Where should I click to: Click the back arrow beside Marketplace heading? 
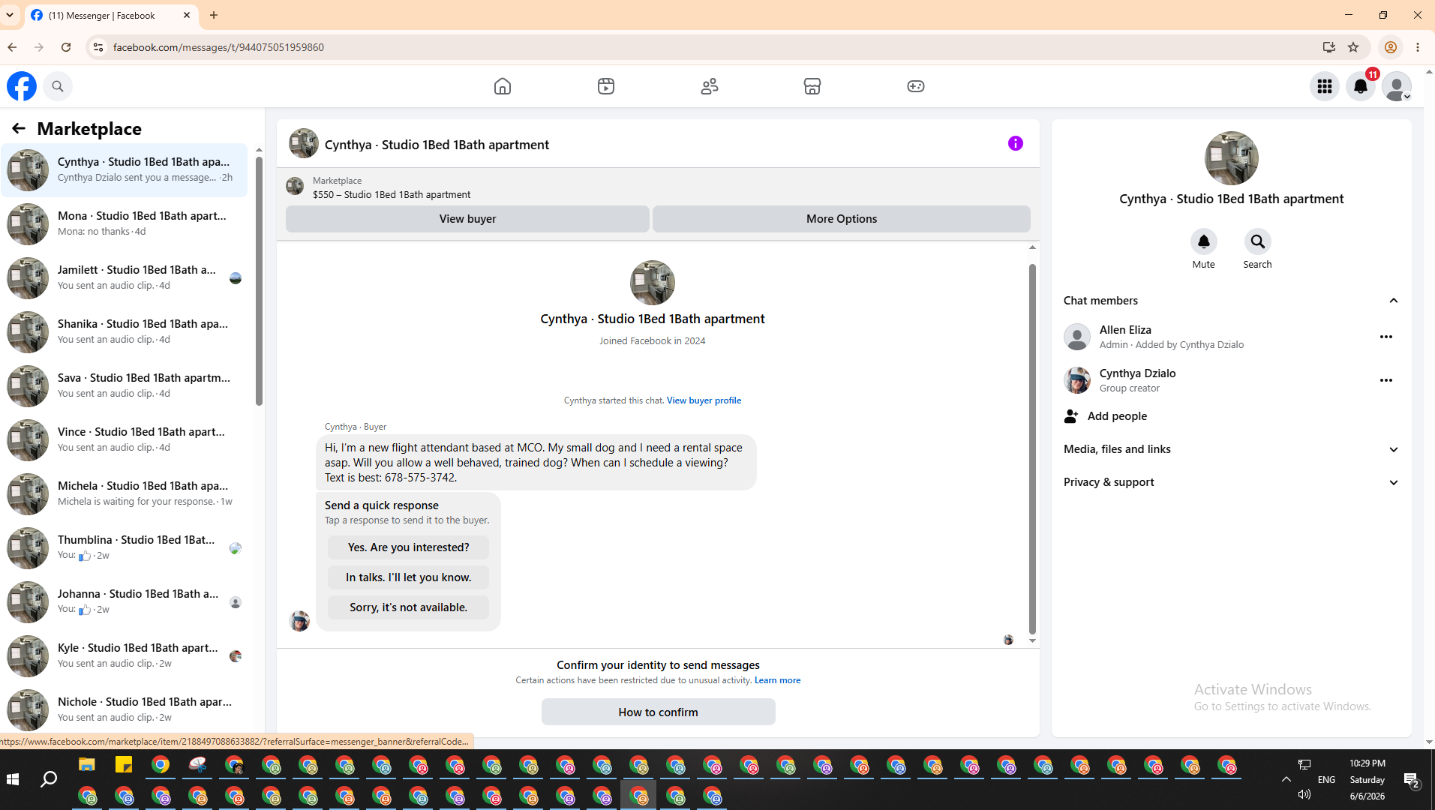coord(19,128)
